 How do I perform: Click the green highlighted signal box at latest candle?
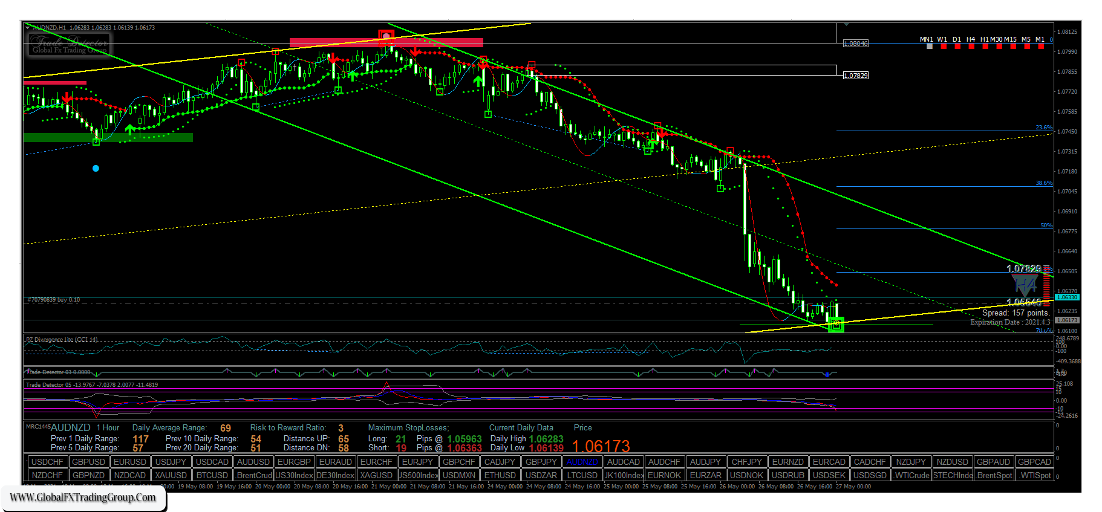click(836, 325)
